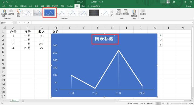Open the 开始 (Home) tab
Image resolution: width=194 pixels, height=105 pixels.
coord(10,6)
